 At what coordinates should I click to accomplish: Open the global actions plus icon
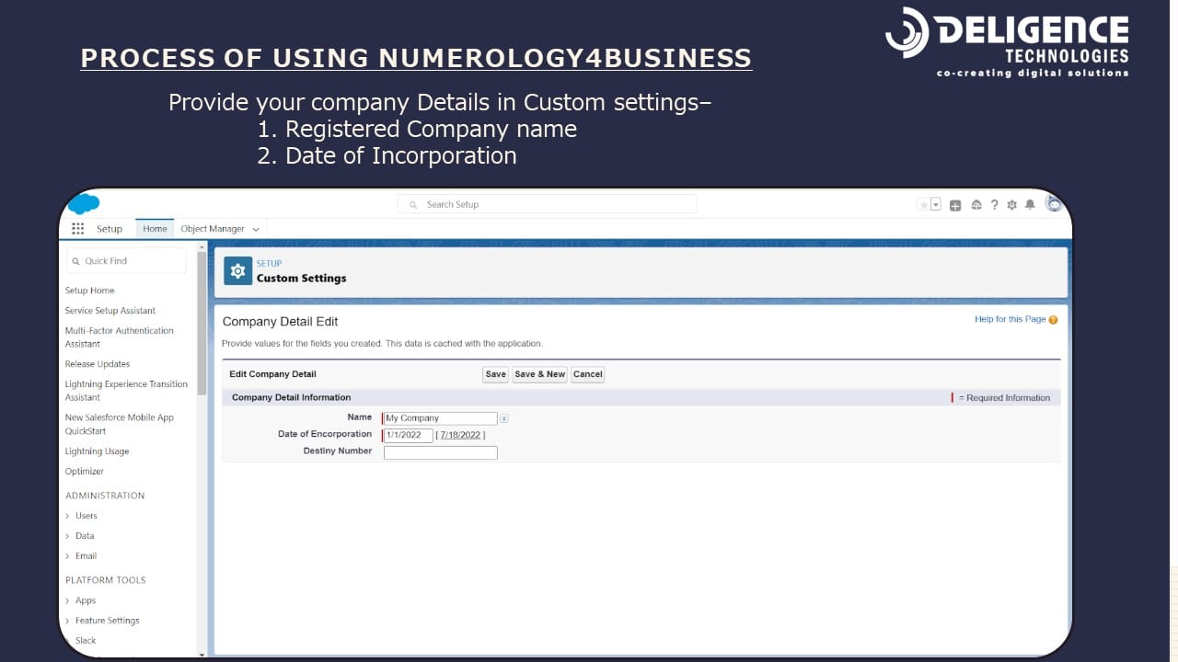[955, 205]
